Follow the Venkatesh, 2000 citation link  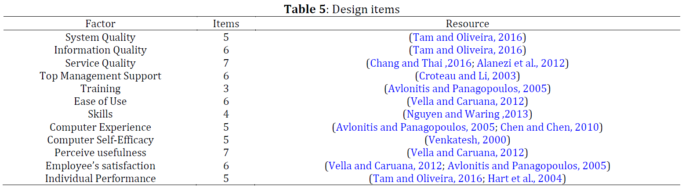click(468, 140)
